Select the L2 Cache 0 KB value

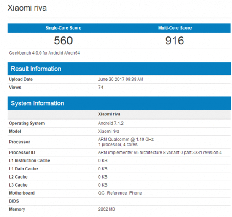(x=103, y=177)
